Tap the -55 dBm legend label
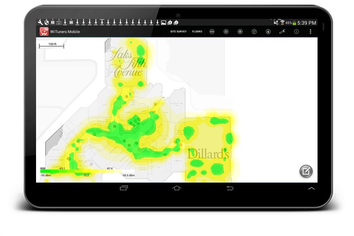The width and height of the screenshot is (354, 236). [46, 175]
